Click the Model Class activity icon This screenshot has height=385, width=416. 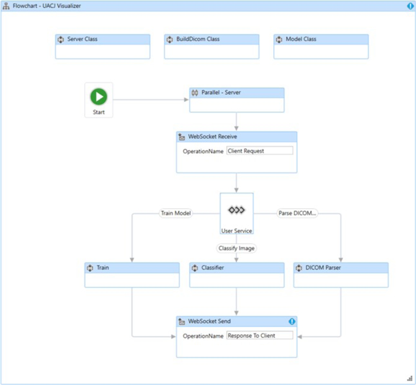[x=279, y=39]
